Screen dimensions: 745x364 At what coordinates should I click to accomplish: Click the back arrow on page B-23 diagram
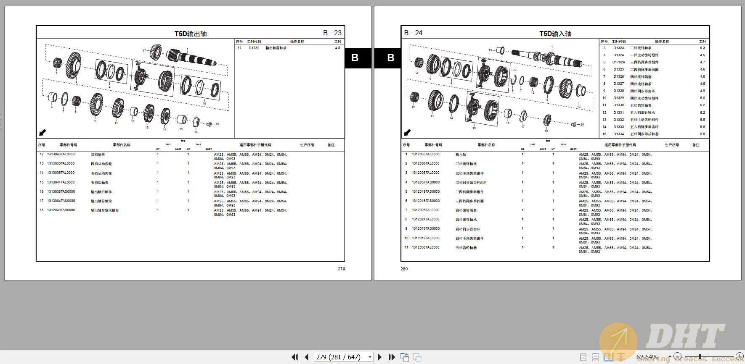tap(42, 133)
